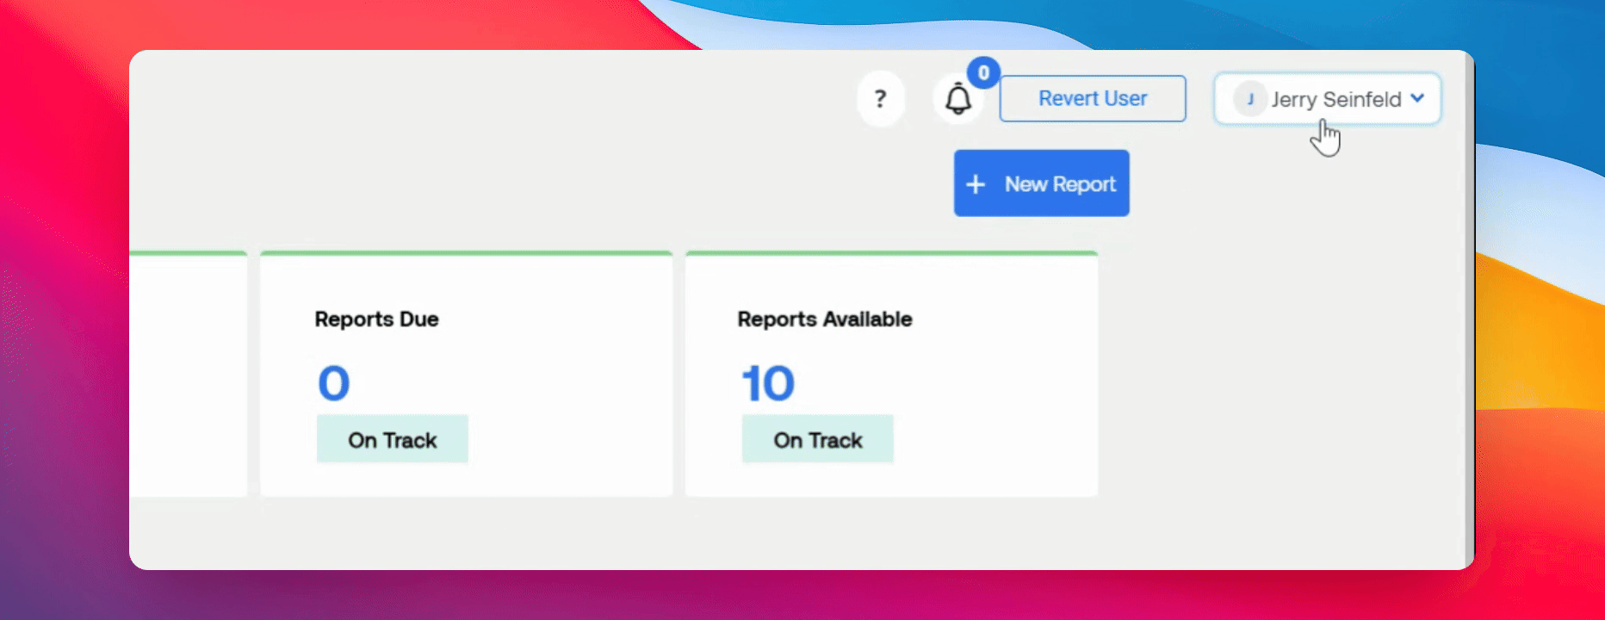Create a New Report

pyautogui.click(x=1041, y=183)
